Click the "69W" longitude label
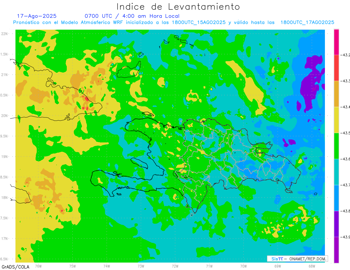This screenshot has width=350, height=270. [x=277, y=266]
